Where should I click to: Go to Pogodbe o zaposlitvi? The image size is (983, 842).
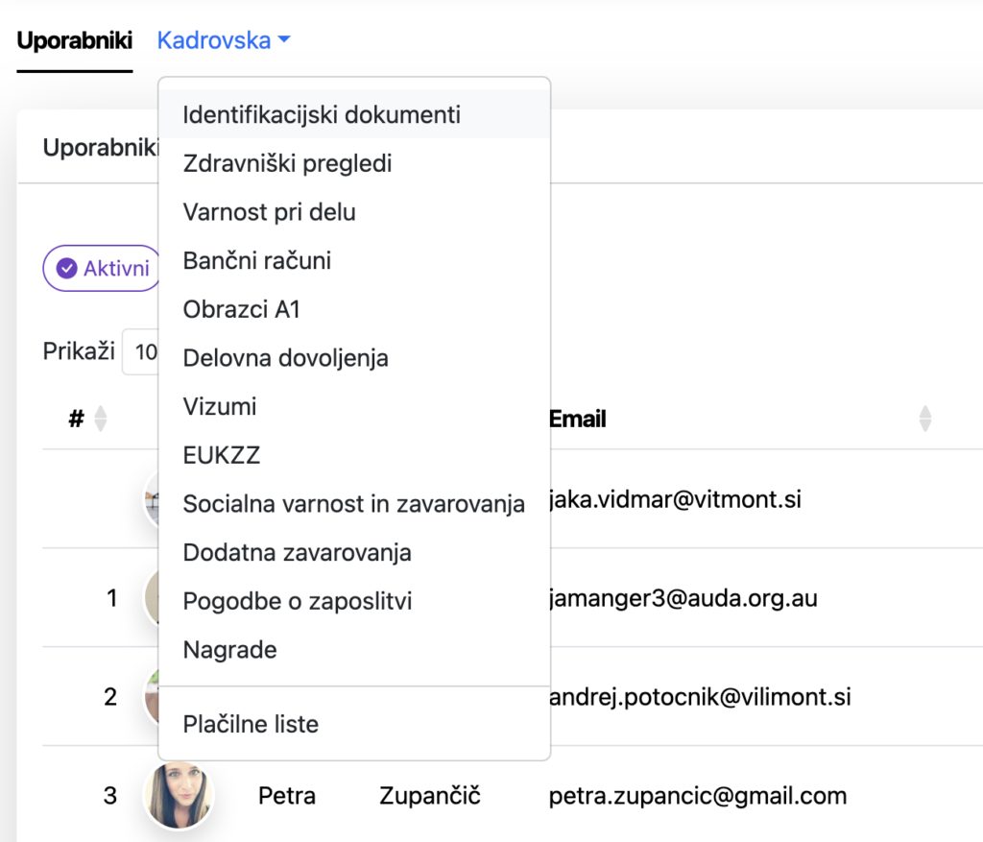(x=297, y=602)
